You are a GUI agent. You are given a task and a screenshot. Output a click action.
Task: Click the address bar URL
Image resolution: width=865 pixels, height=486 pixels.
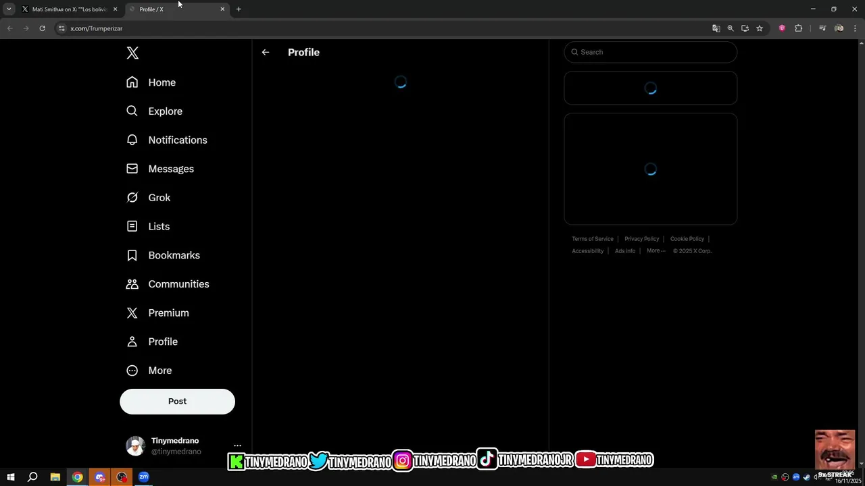coord(97,28)
